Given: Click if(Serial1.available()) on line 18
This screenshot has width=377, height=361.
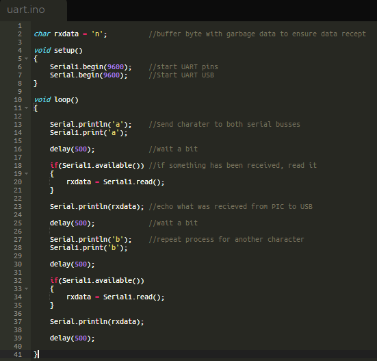Looking at the screenshot, I should click(x=97, y=165).
